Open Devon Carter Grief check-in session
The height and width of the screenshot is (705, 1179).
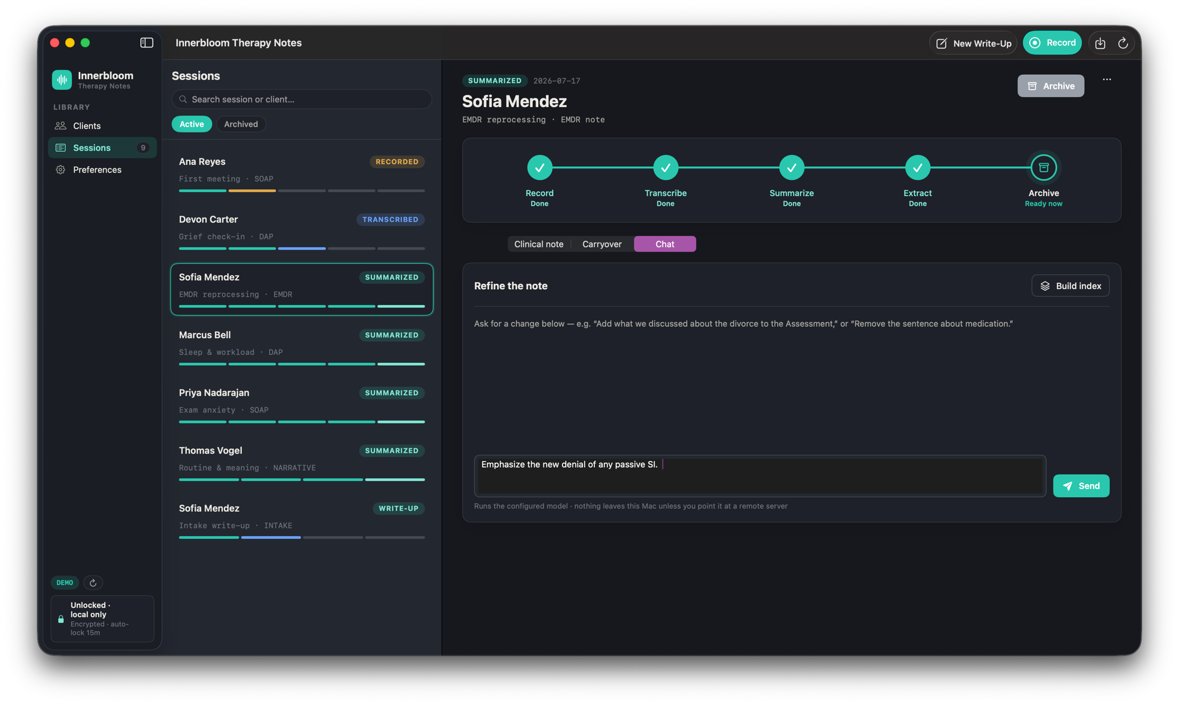point(302,231)
